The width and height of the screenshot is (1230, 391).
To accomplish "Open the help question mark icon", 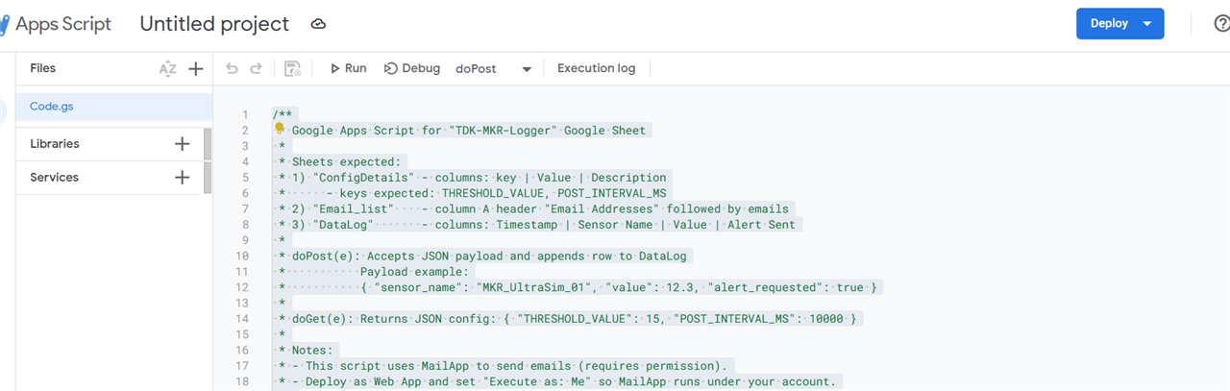I will pos(1221,24).
